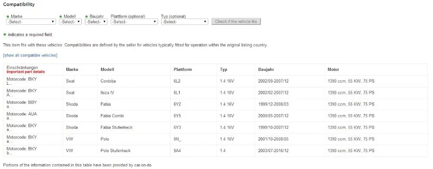
Task: Click Seat brand in Ibiza IV row
Action: [71, 92]
